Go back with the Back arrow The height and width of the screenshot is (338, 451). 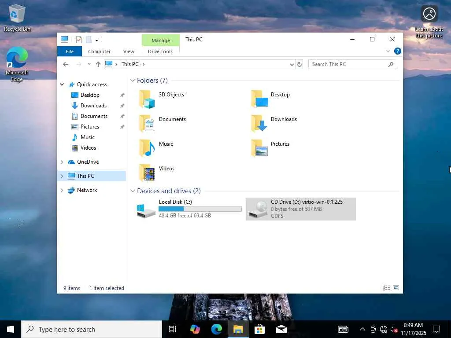click(66, 64)
